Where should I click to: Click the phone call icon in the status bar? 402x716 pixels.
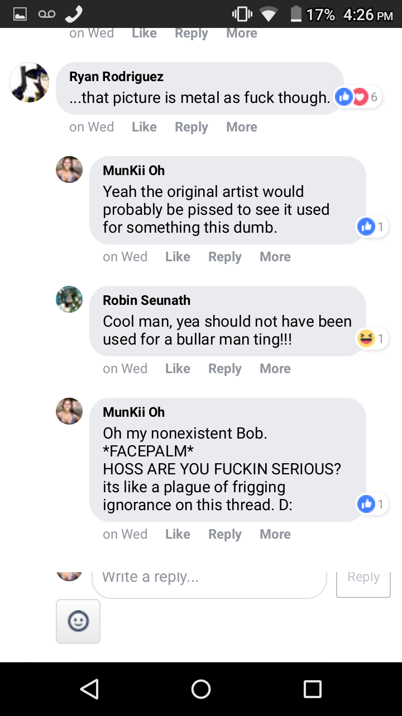pos(73,13)
